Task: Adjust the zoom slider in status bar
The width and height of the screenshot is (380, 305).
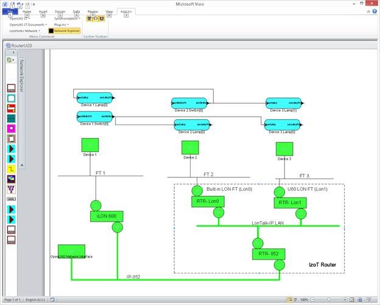Action: click(x=329, y=300)
